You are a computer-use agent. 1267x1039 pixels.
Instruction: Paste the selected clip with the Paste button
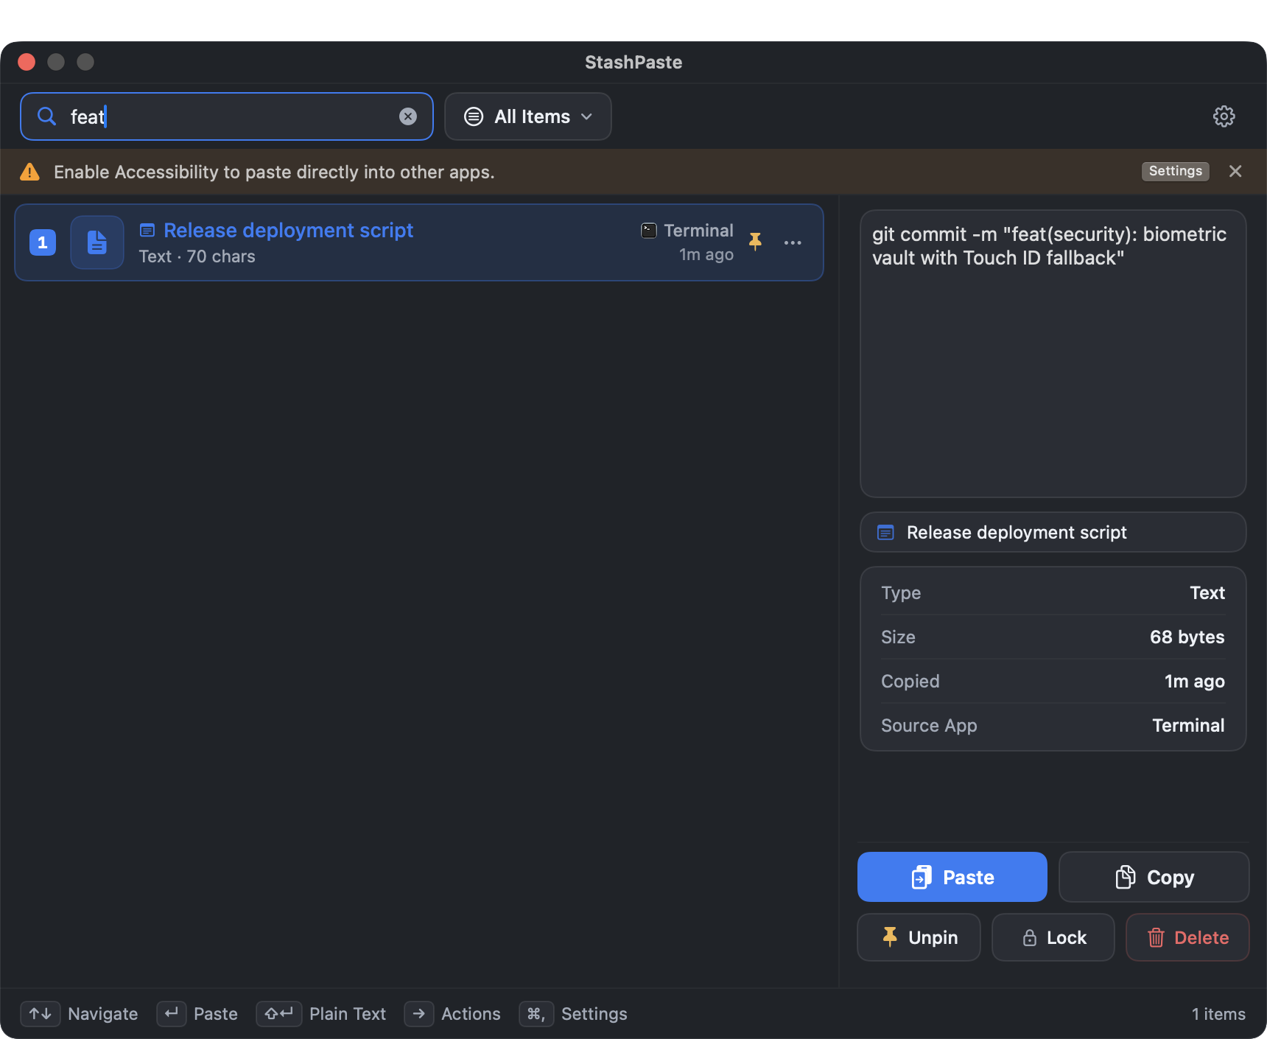pyautogui.click(x=952, y=877)
